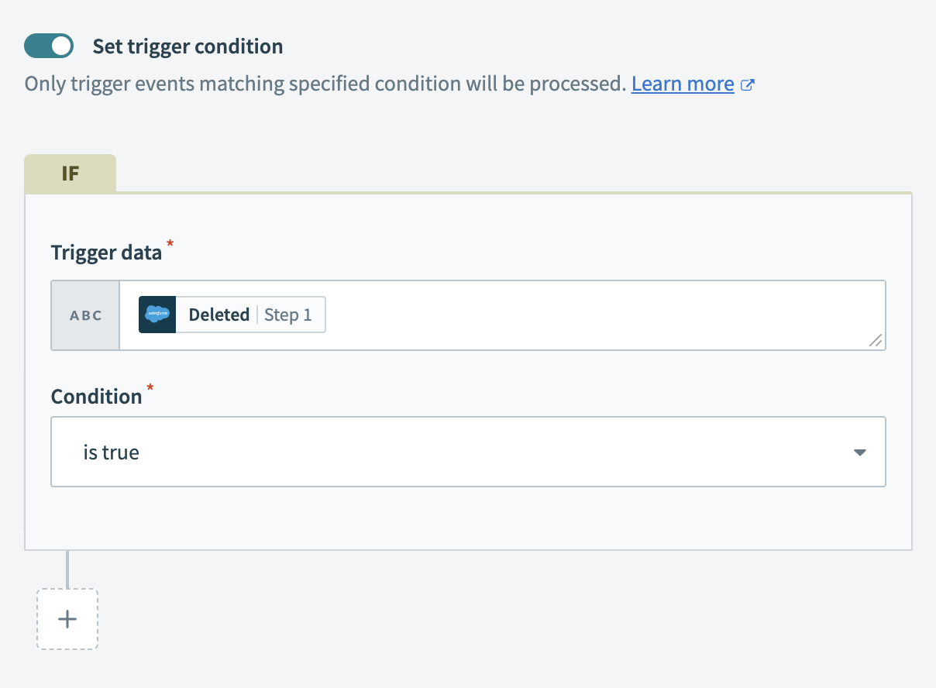Click the external link icon beside Learn more
Image resolution: width=936 pixels, height=688 pixels.
[748, 84]
